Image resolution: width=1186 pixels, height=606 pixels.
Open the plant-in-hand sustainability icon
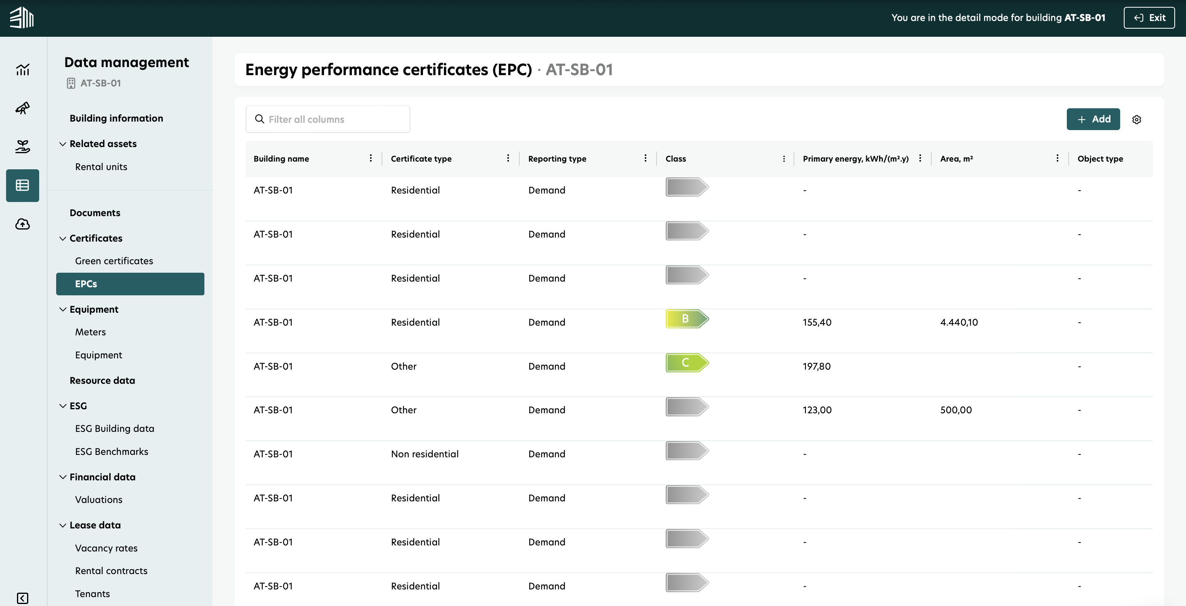click(23, 146)
